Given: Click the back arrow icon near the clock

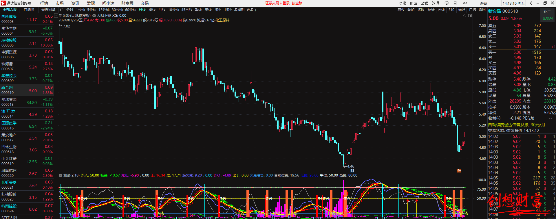Looking at the screenshot, I should point(531,3).
